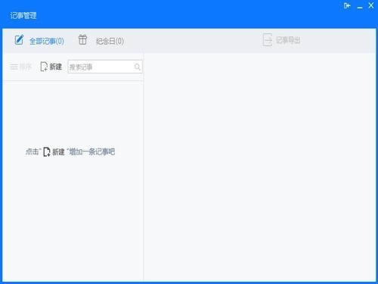378x284 pixels.
Task: Click the new document icon beside 新建
Action: click(44, 67)
